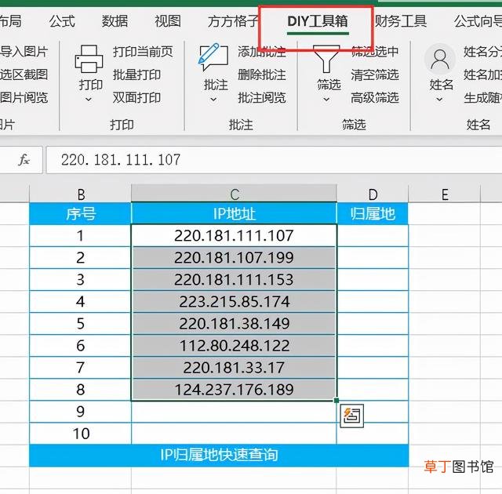Click 删除批注 button
The image size is (502, 494).
261,74
